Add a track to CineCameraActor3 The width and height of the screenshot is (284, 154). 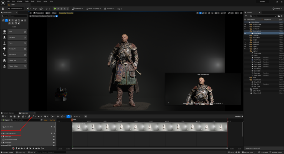click(x=52, y=133)
